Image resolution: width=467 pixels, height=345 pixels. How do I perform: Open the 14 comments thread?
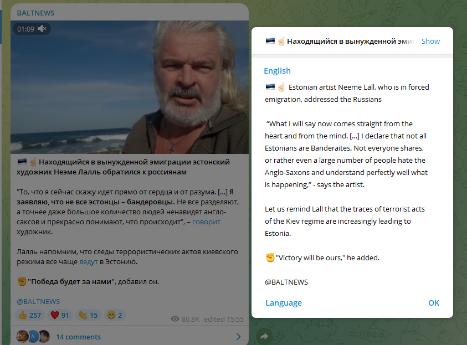pyautogui.click(x=78, y=337)
